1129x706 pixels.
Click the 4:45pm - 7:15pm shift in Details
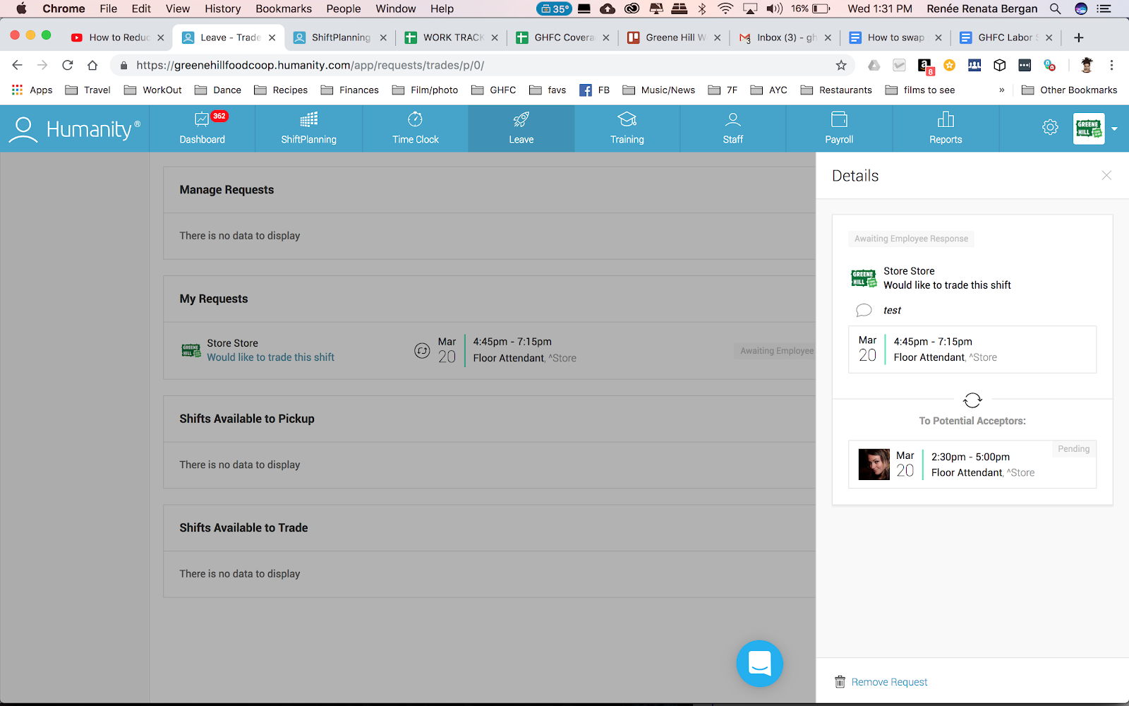(972, 349)
